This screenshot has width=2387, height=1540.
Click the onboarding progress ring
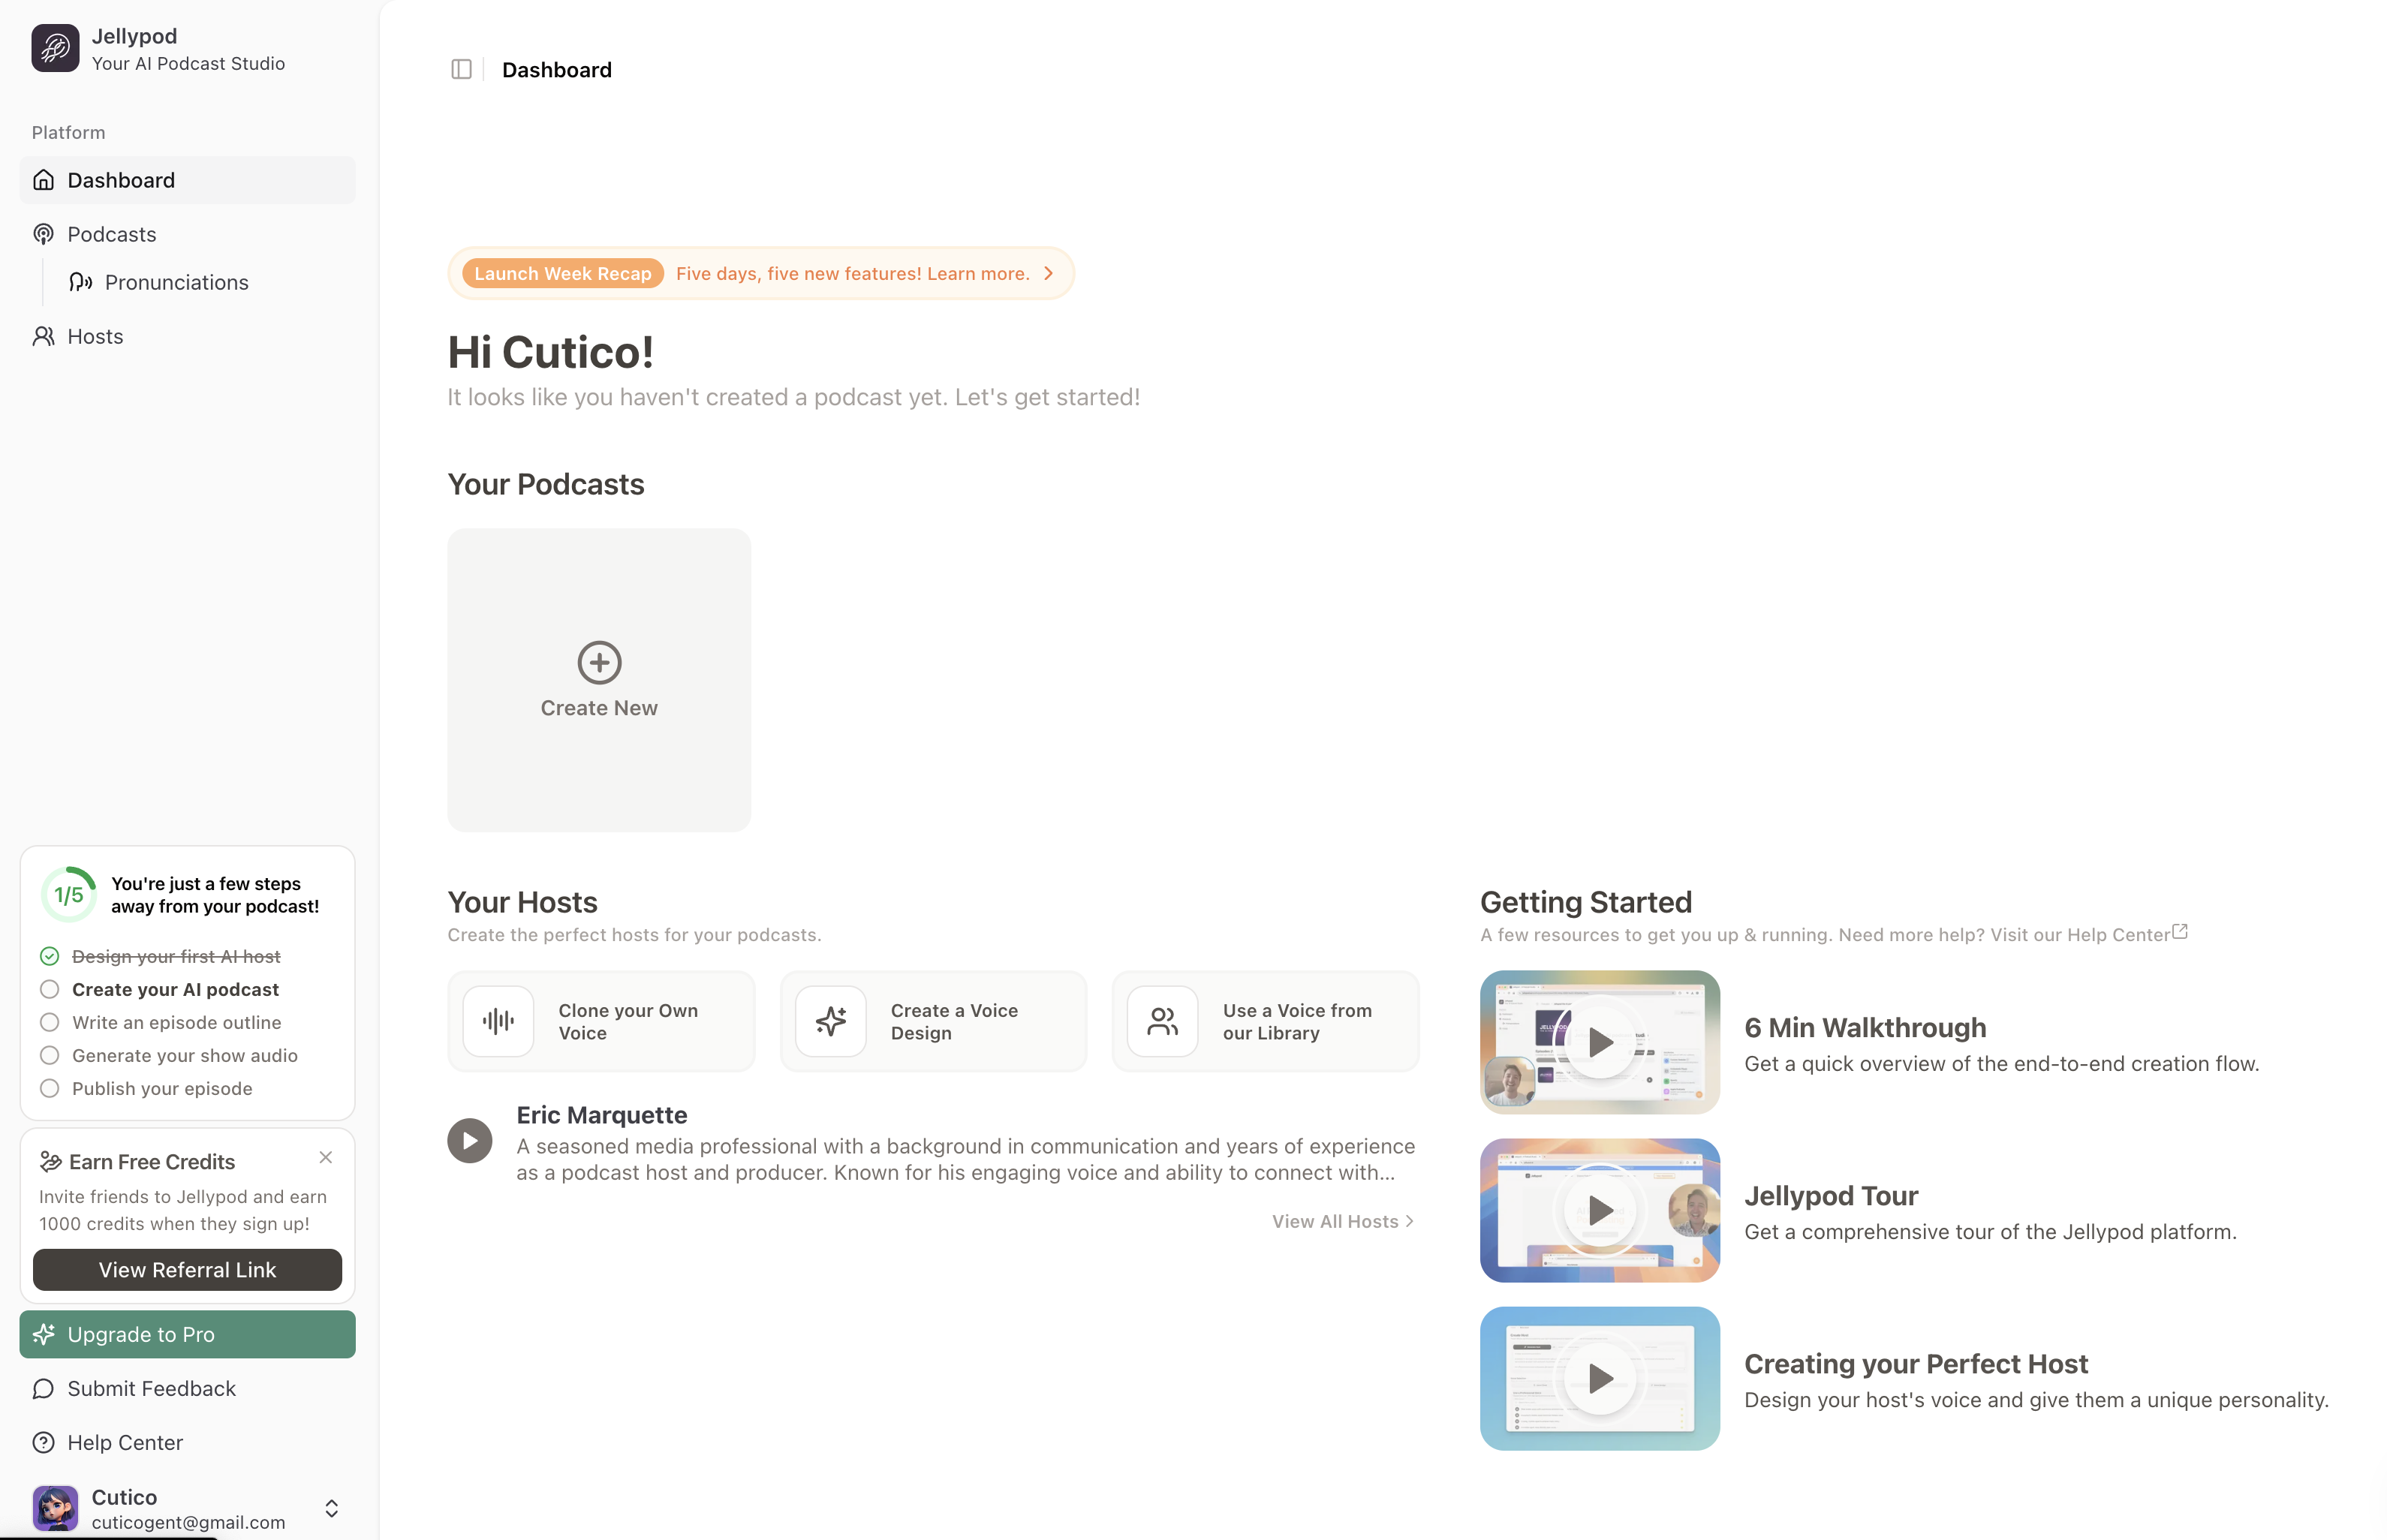point(69,895)
